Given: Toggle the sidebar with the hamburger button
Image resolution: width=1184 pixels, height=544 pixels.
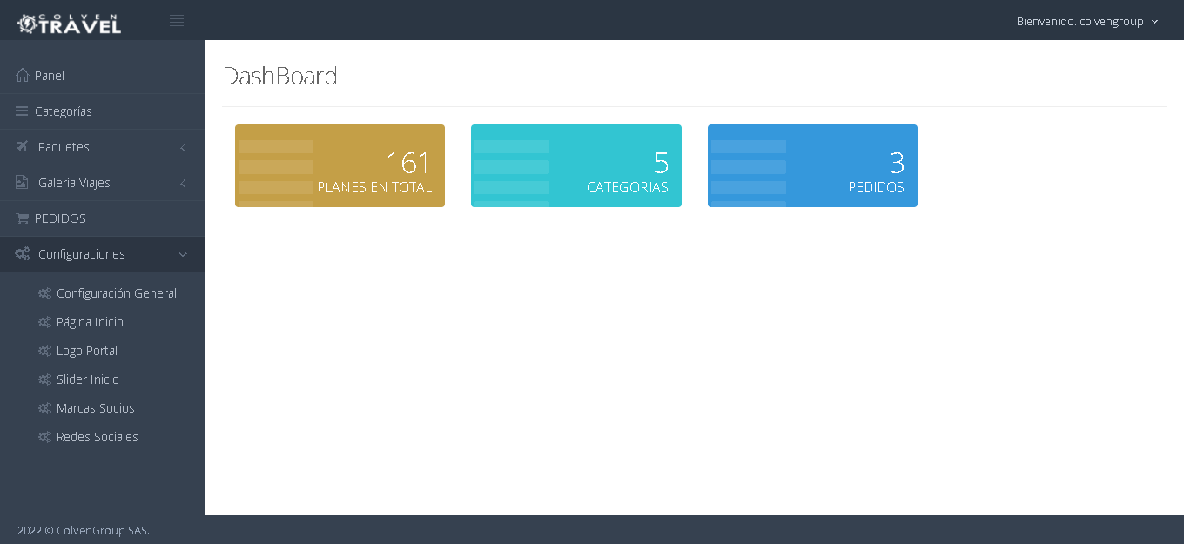Looking at the screenshot, I should click(x=177, y=21).
